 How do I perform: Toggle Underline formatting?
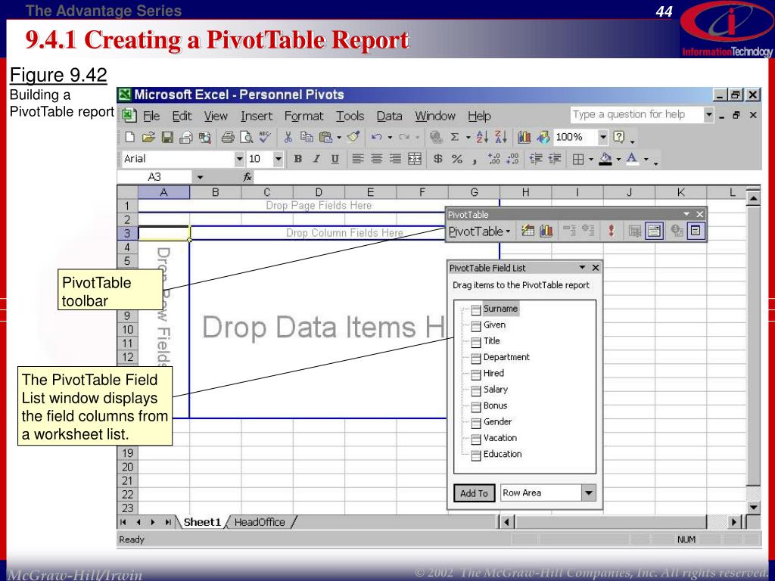335,159
